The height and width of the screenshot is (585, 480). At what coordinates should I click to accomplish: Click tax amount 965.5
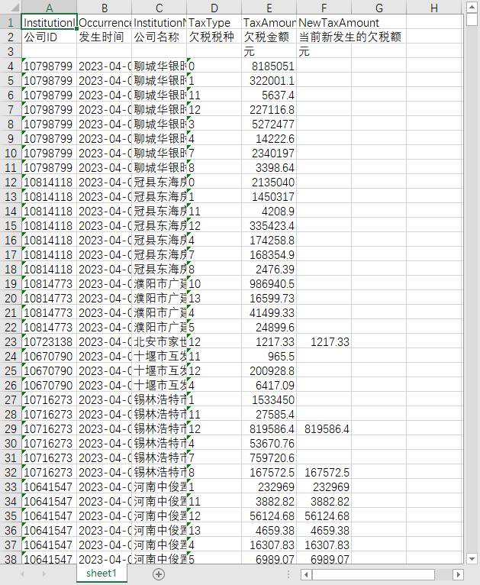click(x=269, y=357)
